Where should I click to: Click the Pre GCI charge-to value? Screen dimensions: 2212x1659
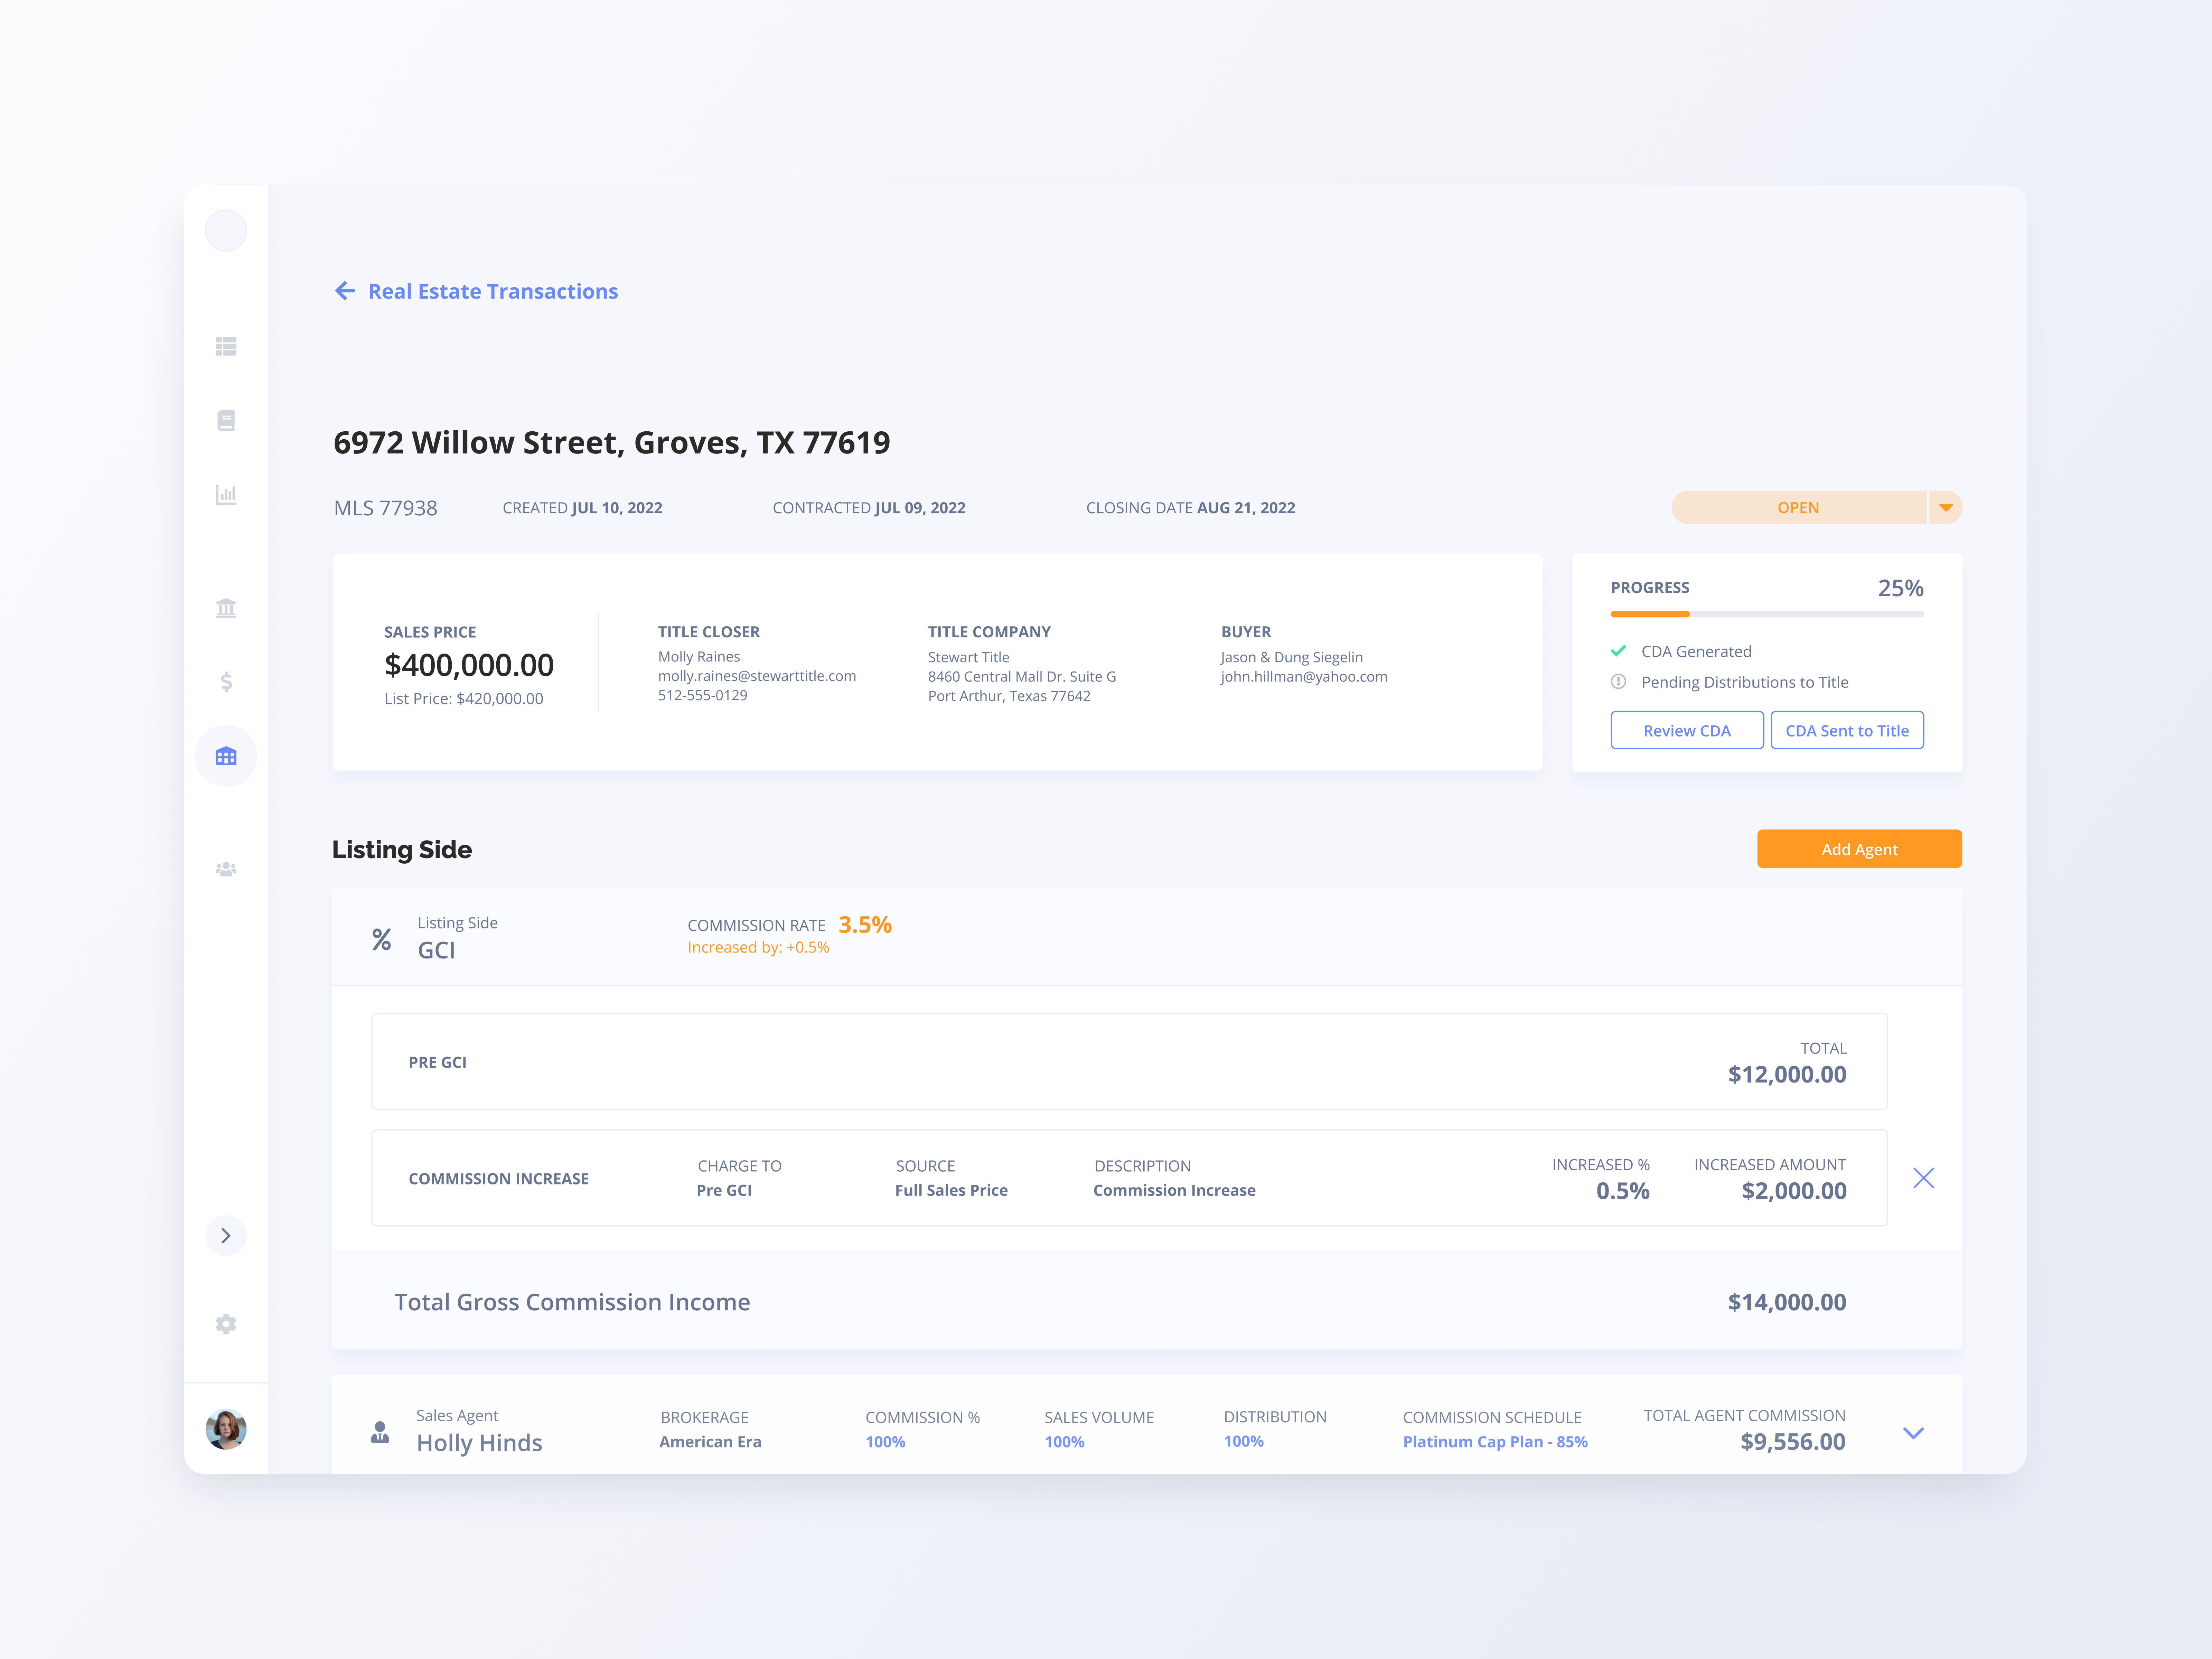724,1190
